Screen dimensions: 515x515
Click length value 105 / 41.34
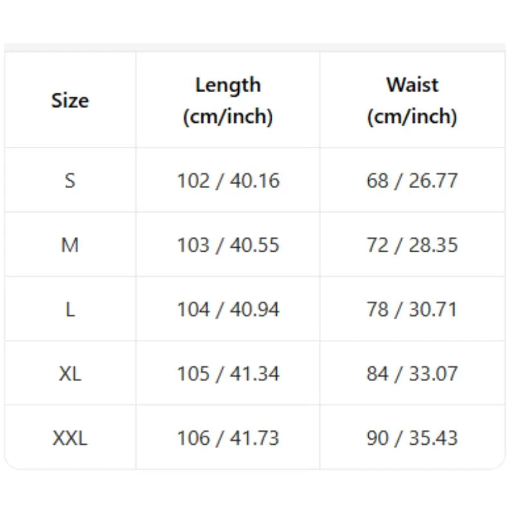pos(229,374)
